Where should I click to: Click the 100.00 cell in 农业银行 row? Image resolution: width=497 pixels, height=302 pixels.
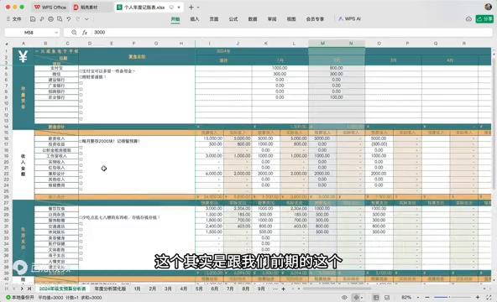click(x=337, y=97)
